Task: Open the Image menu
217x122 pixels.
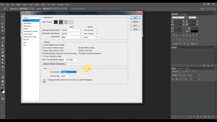Action: [18, 4]
